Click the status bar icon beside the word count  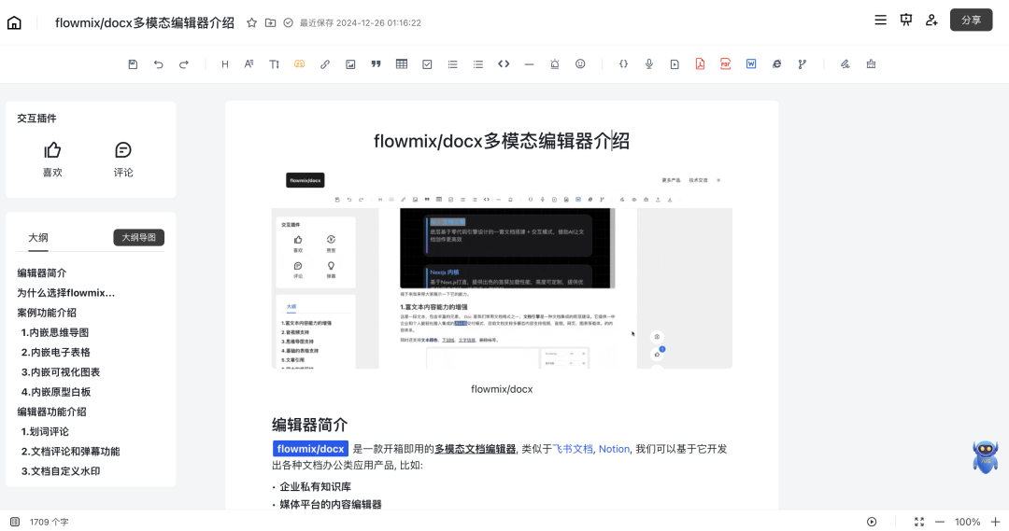pos(15,522)
